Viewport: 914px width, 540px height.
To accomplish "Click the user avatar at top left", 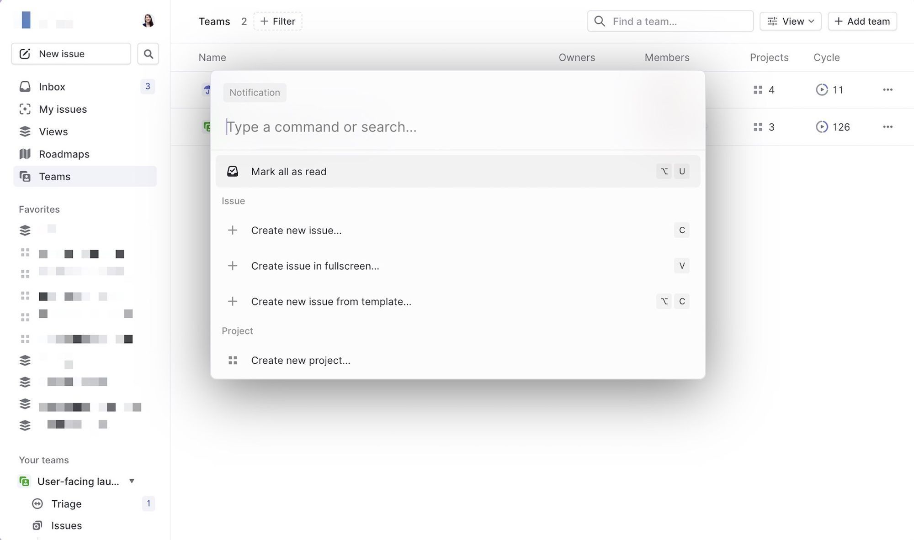I will coord(148,21).
